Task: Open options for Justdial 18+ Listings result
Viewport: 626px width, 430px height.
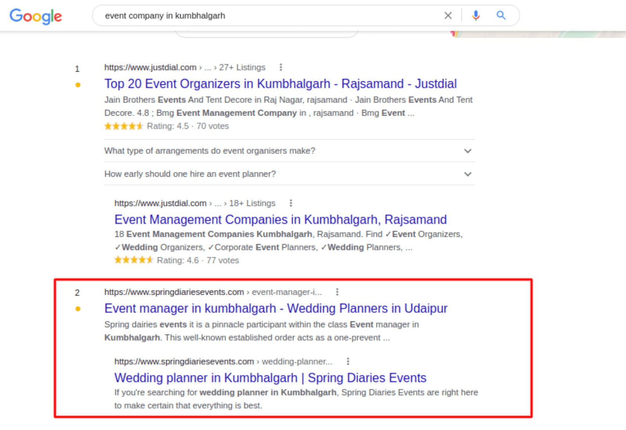Action: tap(291, 203)
